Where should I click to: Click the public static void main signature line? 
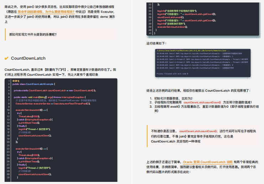point(50,97)
